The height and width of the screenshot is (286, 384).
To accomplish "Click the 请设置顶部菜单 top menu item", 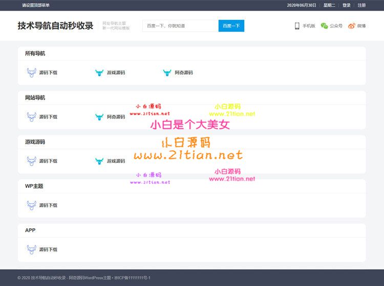I will (x=36, y=5).
